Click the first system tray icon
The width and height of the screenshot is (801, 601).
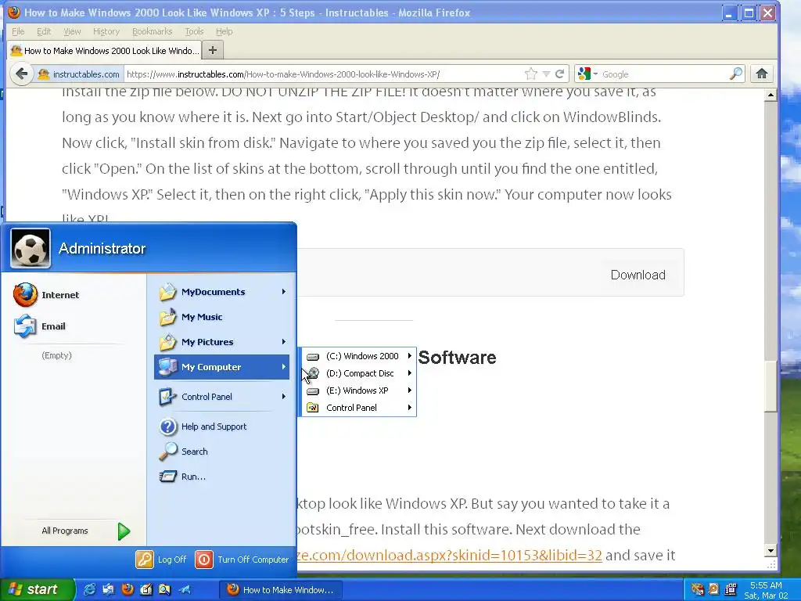pyautogui.click(x=697, y=589)
